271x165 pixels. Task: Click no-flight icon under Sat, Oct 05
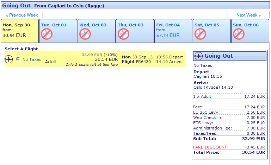(200, 34)
